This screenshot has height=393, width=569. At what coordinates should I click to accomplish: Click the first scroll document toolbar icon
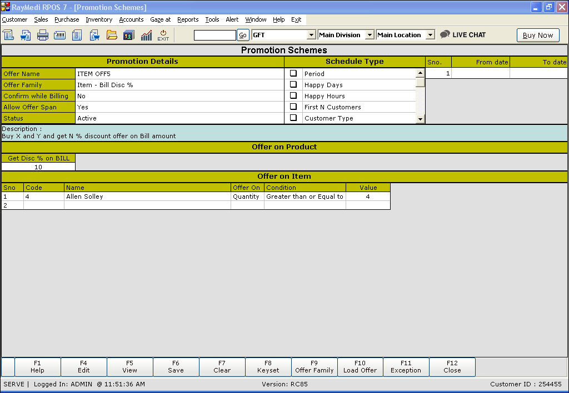[x=8, y=35]
